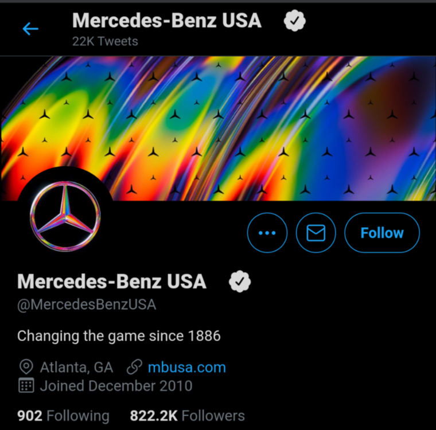Click the location pin icon
The height and width of the screenshot is (430, 436).
pyautogui.click(x=26, y=367)
